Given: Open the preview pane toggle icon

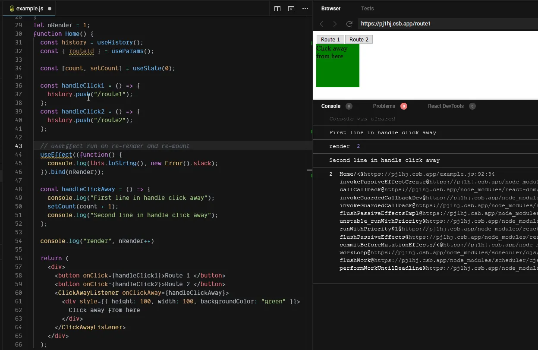Looking at the screenshot, I should tap(291, 9).
